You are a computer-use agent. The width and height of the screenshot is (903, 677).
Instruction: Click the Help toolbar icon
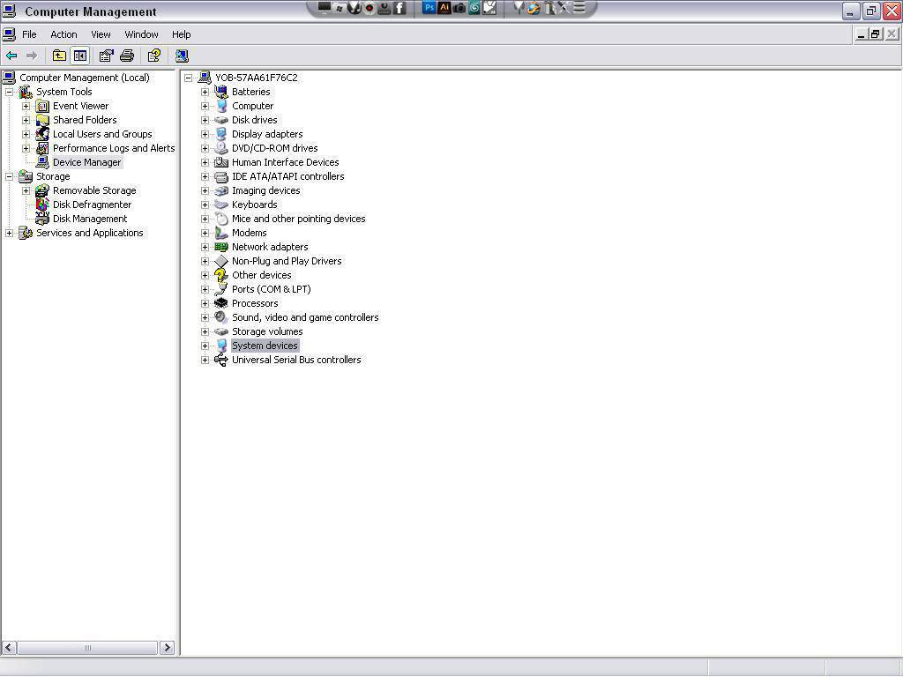point(153,56)
